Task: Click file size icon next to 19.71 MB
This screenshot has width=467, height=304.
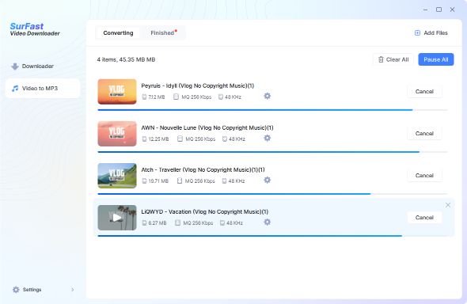Action: click(144, 181)
